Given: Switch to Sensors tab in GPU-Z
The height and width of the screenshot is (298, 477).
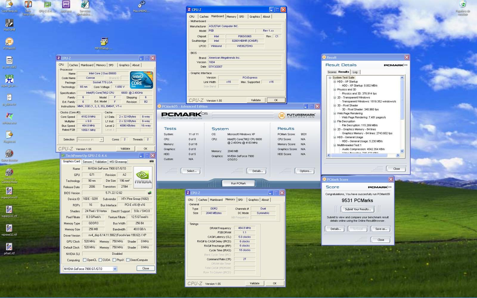Looking at the screenshot, I should 87,162.
